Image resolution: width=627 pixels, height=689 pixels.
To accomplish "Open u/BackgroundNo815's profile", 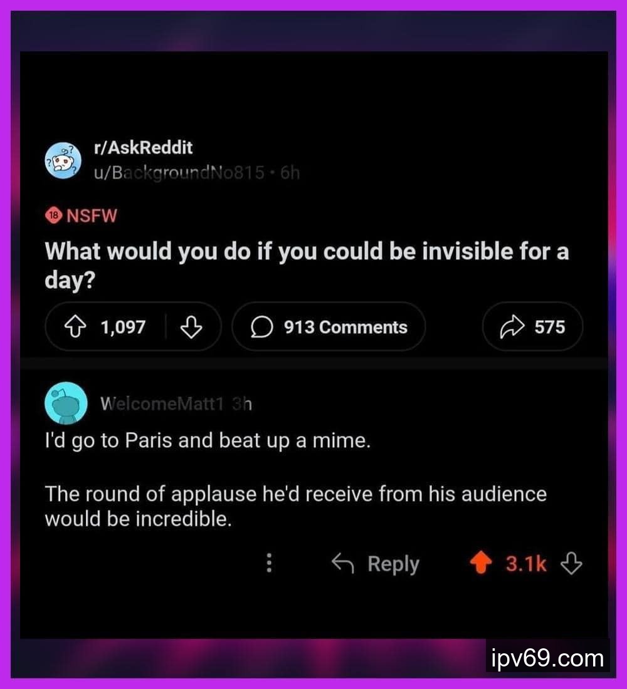I will coord(178,172).
